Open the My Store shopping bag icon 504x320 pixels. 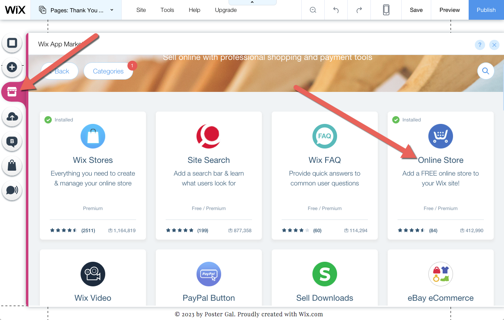[12, 166]
